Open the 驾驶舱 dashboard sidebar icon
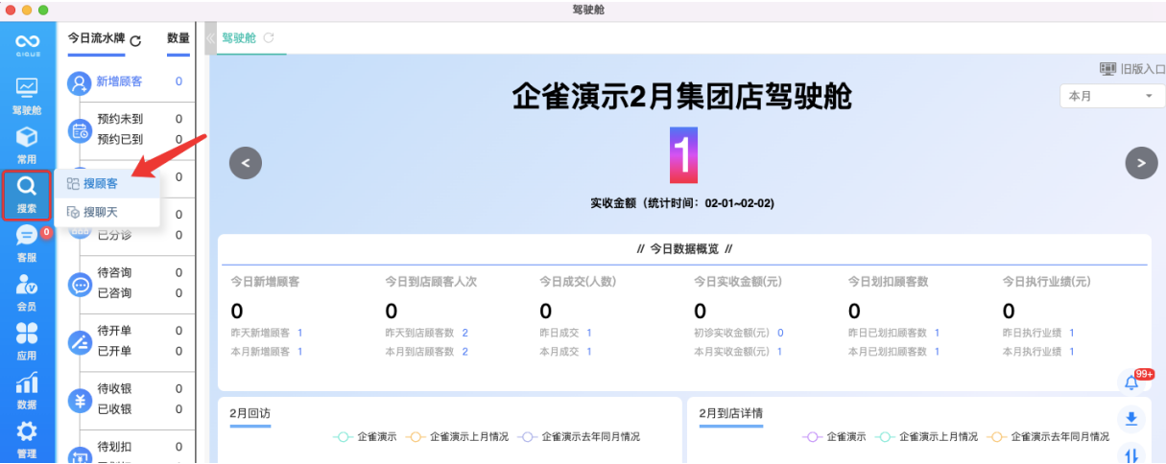The width and height of the screenshot is (1166, 464). point(27,95)
